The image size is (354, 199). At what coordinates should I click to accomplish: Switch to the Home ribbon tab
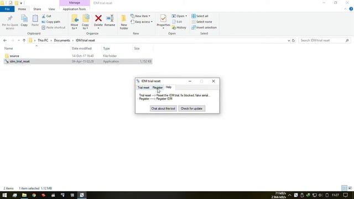22,9
